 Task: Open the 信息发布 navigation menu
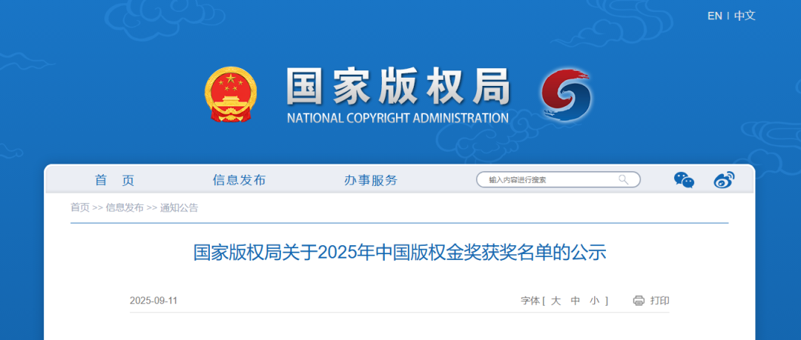point(239,180)
